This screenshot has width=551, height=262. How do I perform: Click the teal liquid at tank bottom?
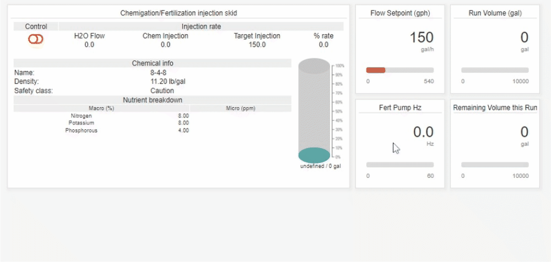click(x=314, y=156)
